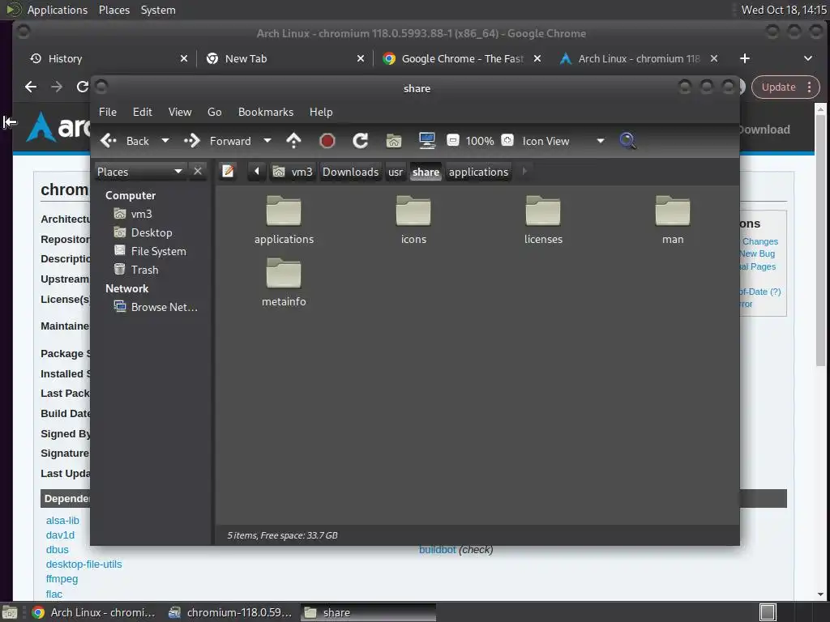
Task: Select the man folder
Action: pos(673,219)
